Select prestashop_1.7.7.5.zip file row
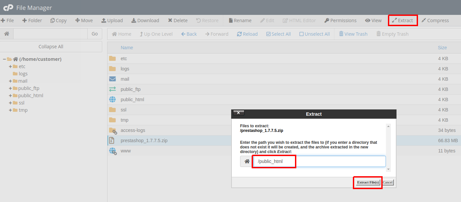 coord(144,141)
